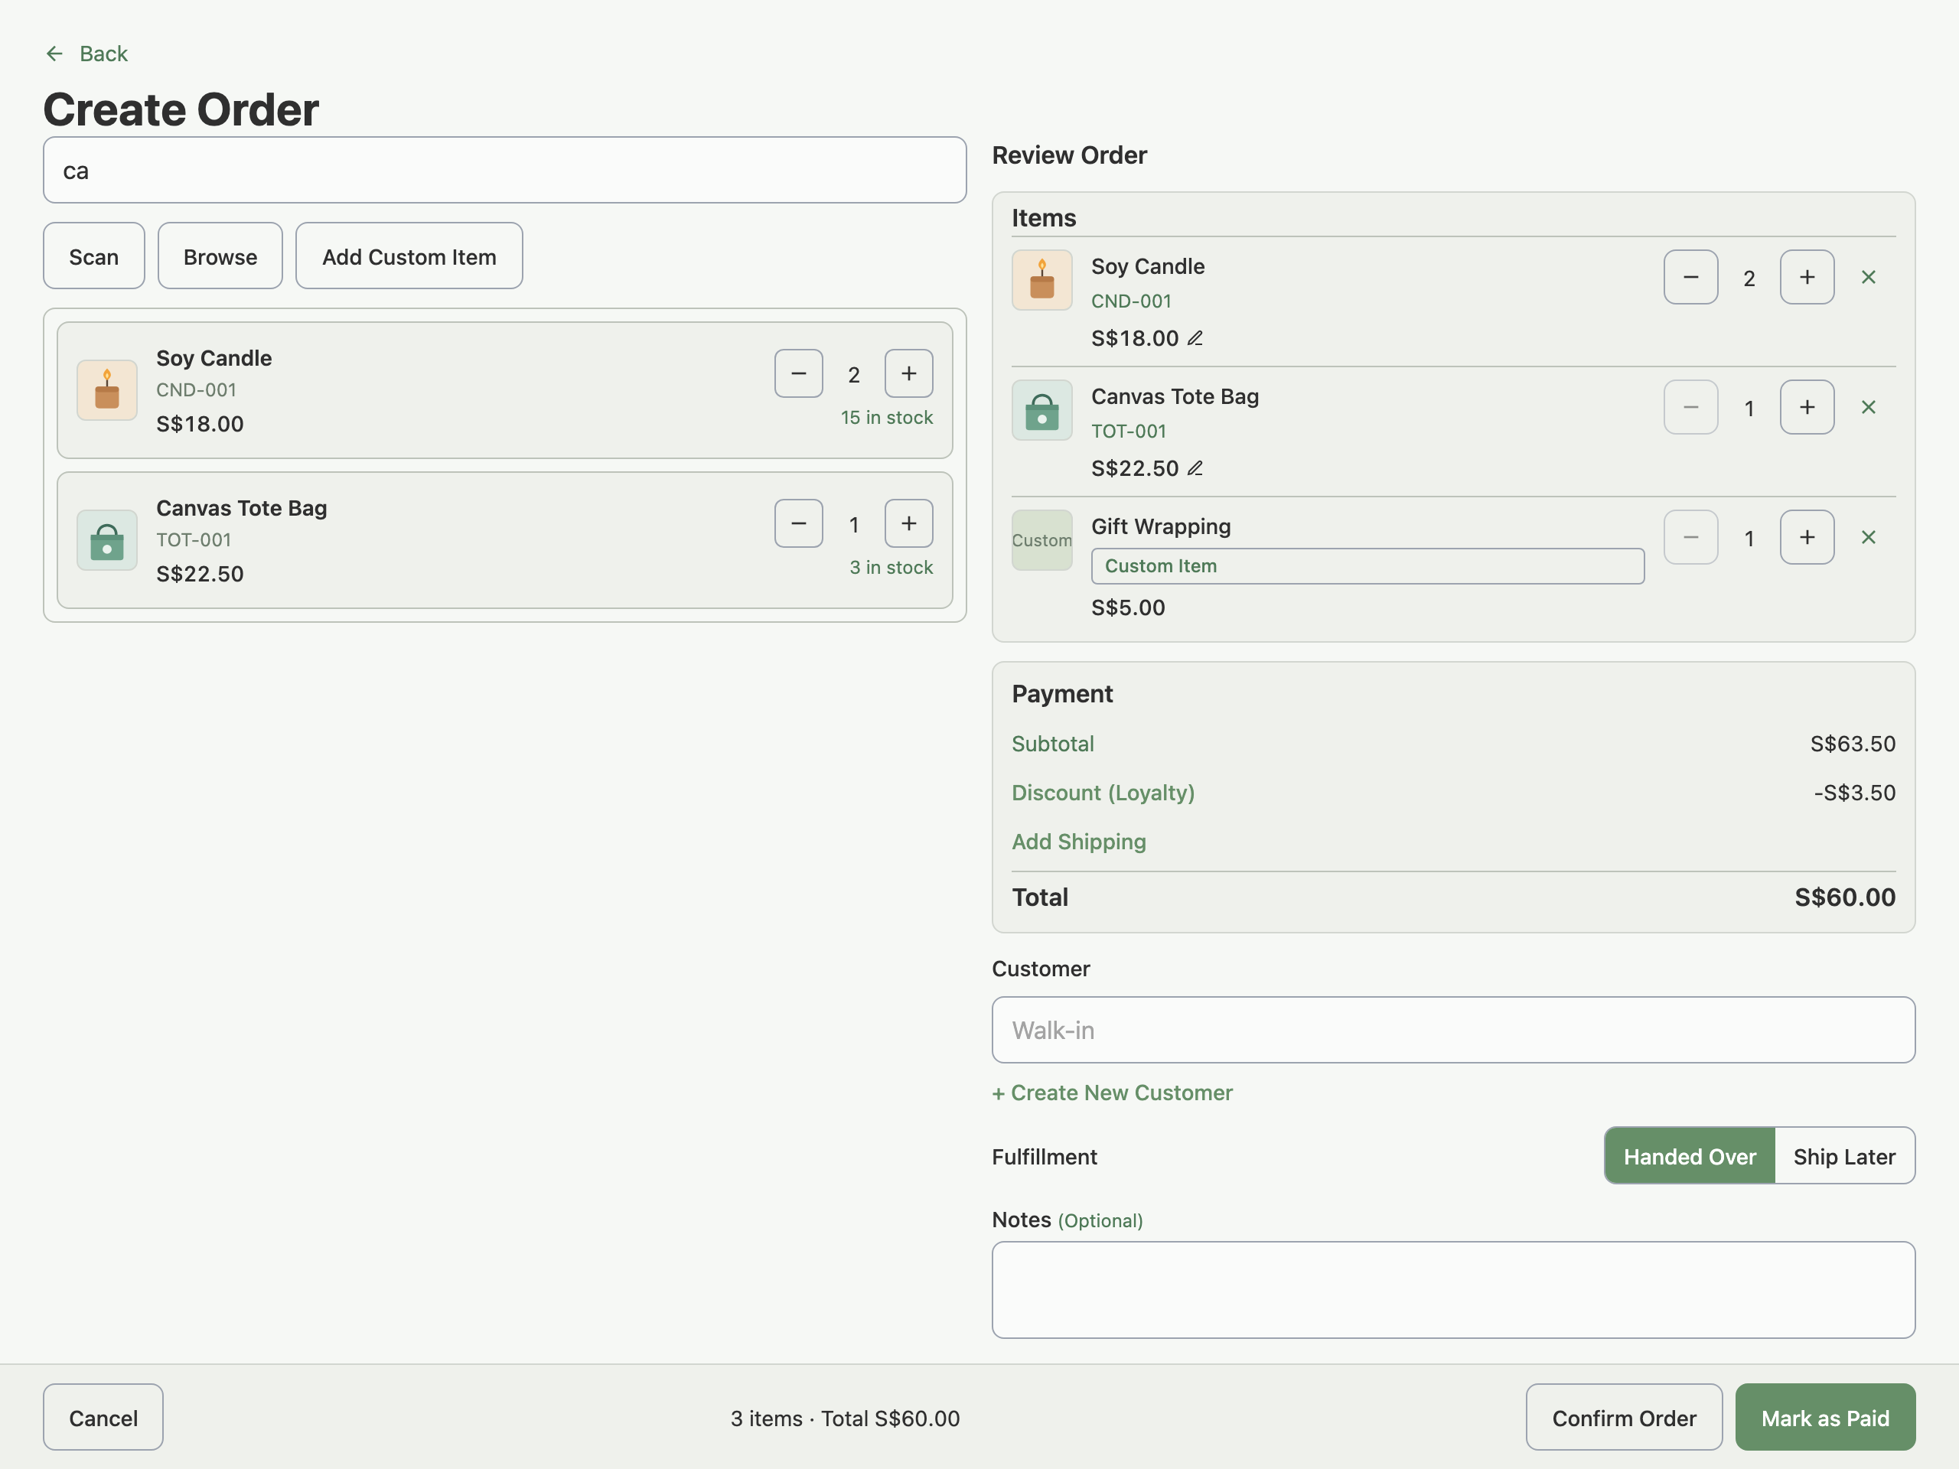Decrease Canvas Tote Bag quantity in search results
Image resolution: width=1959 pixels, height=1469 pixels.
click(x=798, y=523)
